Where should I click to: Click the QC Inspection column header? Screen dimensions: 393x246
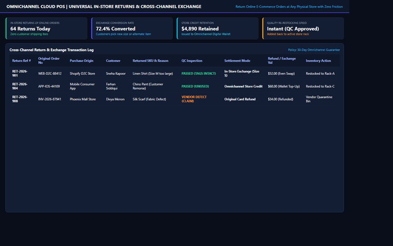pos(192,61)
